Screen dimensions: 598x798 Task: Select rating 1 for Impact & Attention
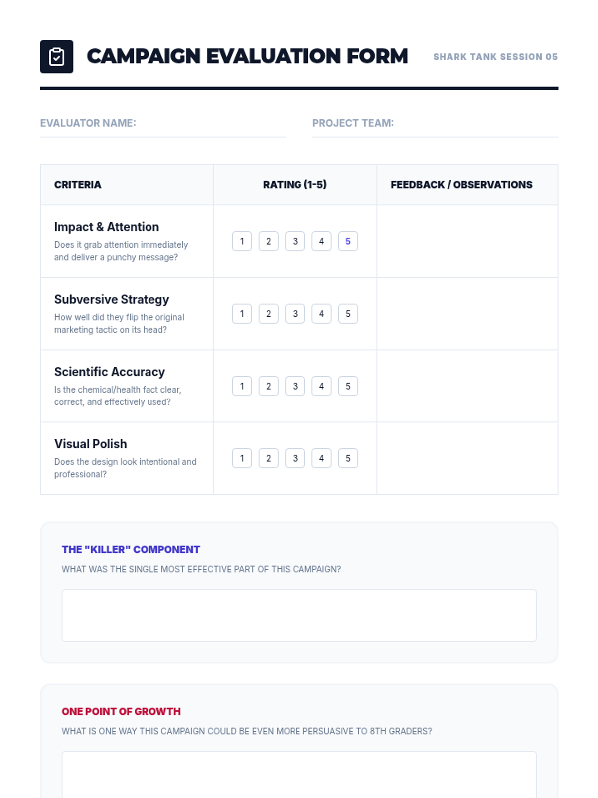[x=242, y=241]
